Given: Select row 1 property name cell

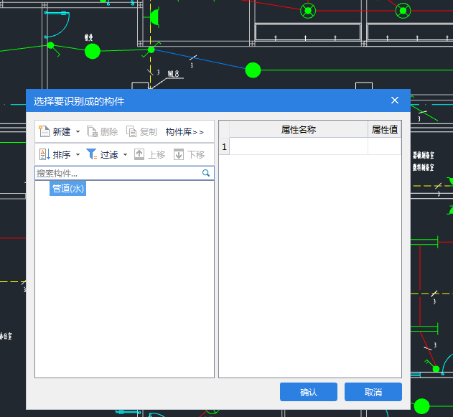Looking at the screenshot, I should tap(298, 146).
